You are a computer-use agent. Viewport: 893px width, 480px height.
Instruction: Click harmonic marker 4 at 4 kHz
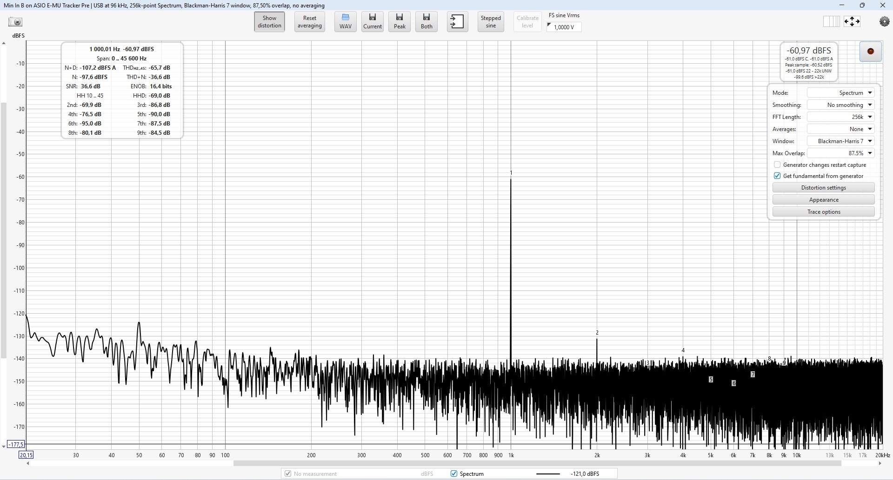[x=683, y=350]
